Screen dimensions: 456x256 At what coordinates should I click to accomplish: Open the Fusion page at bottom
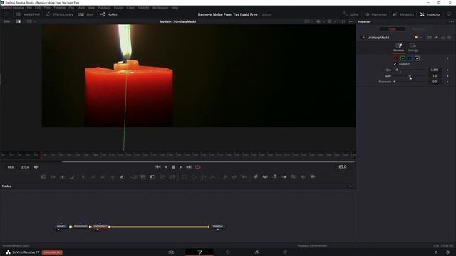pyautogui.click(x=199, y=252)
